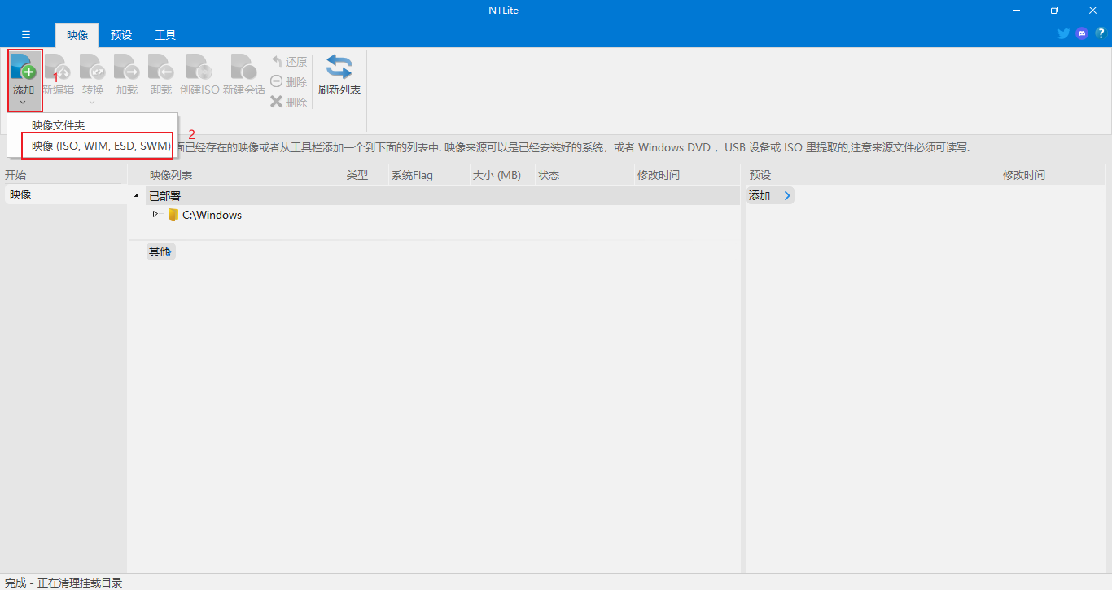Expand the C:\Windows tree node
The height and width of the screenshot is (590, 1112).
coord(155,214)
